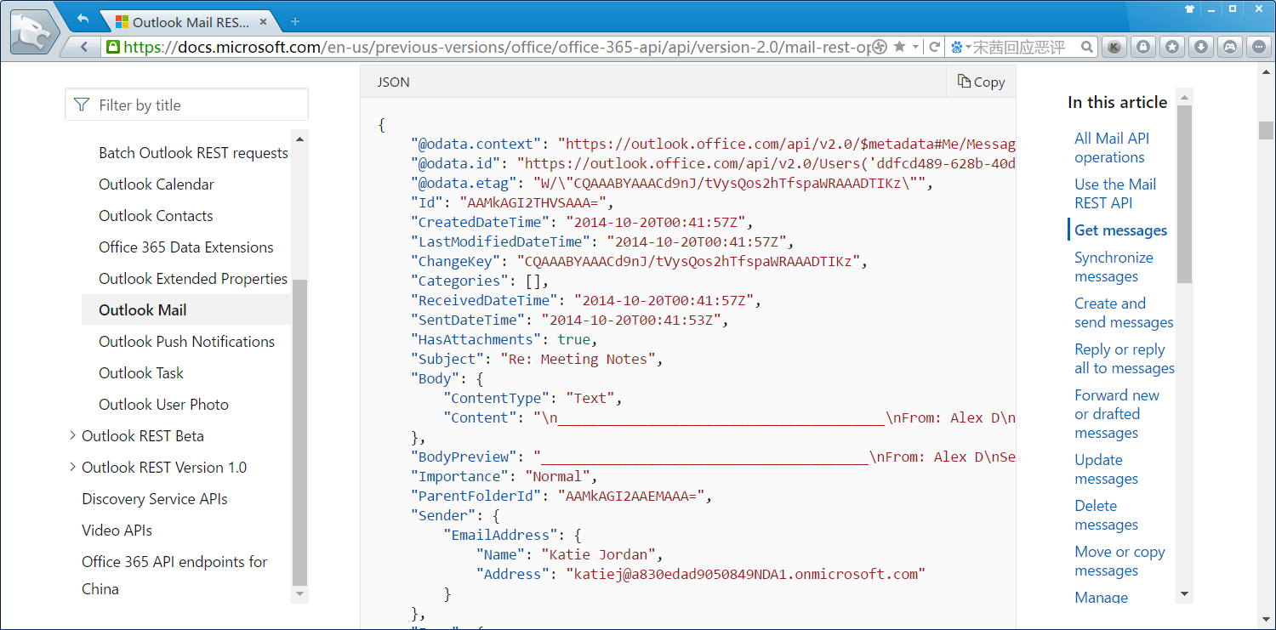
Task: Click the green padlock security icon
Action: [x=112, y=47]
